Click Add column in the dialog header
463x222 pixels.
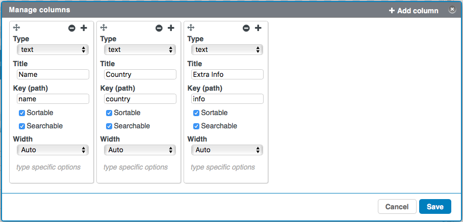414,11
